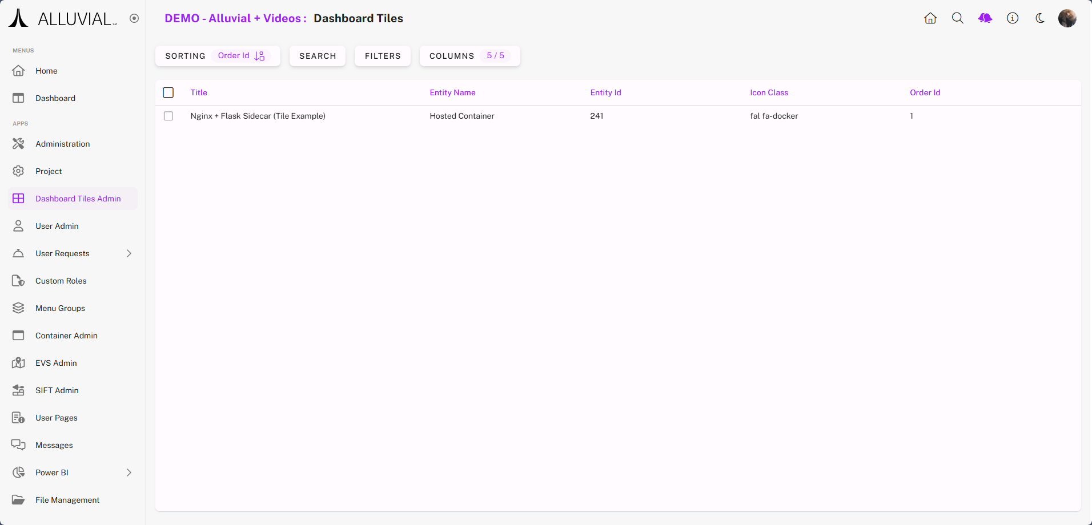
Task: Open Container Admin from the sidebar
Action: 66,336
